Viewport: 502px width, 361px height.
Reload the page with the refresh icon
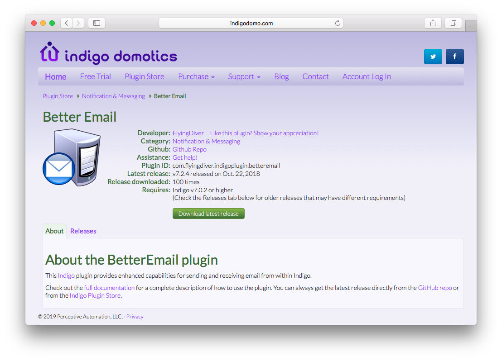pyautogui.click(x=338, y=23)
